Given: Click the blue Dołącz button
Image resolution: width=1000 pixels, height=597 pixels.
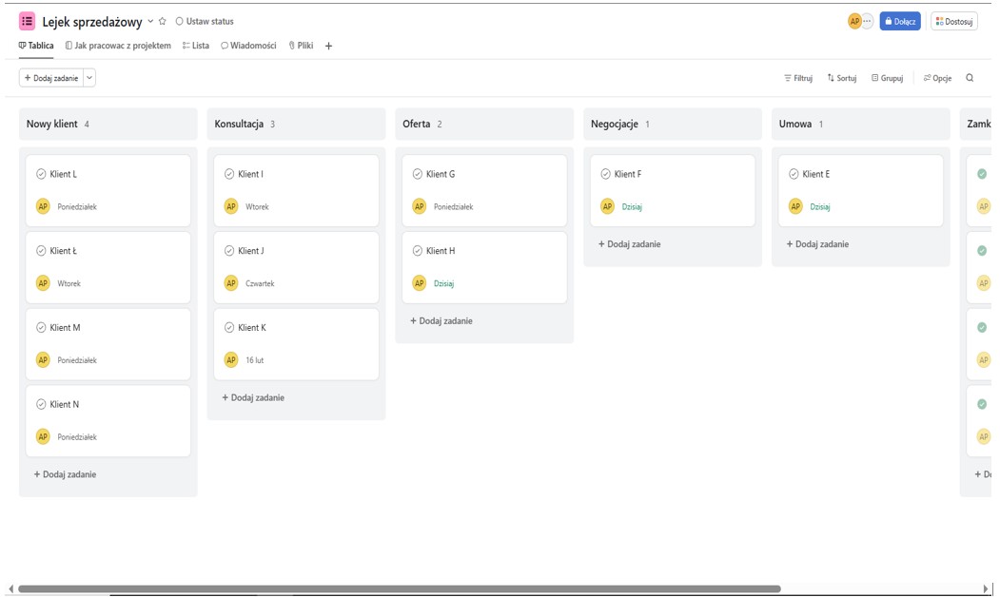Looking at the screenshot, I should click(899, 21).
